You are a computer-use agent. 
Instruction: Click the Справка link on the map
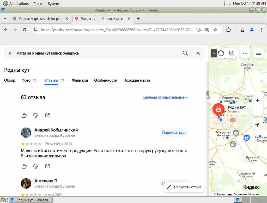pyautogui.click(x=238, y=194)
